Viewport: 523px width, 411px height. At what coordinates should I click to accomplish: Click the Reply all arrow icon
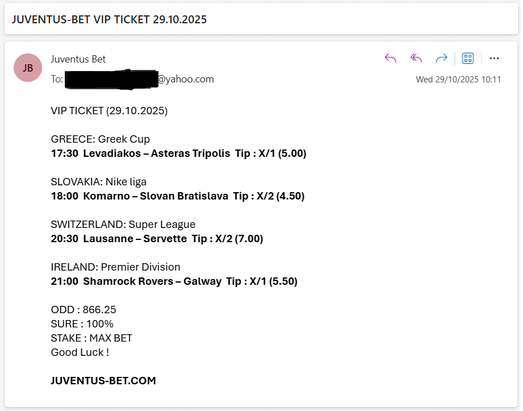click(x=416, y=58)
